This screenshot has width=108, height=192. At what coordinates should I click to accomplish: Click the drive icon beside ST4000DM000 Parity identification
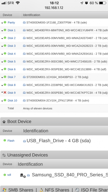coord(24,23)
